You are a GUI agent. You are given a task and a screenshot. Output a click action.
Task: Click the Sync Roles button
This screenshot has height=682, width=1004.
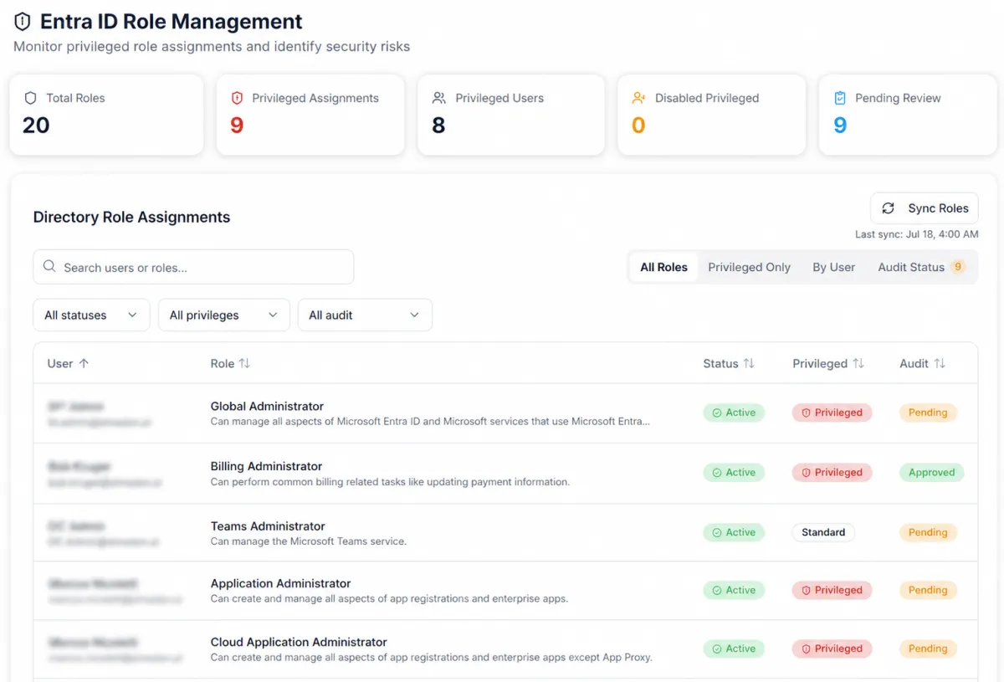click(925, 208)
